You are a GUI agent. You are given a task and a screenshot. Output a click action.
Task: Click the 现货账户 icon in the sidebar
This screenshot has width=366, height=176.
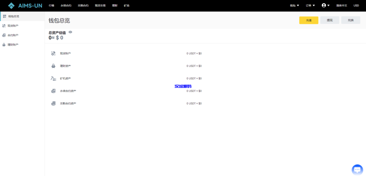point(4,26)
